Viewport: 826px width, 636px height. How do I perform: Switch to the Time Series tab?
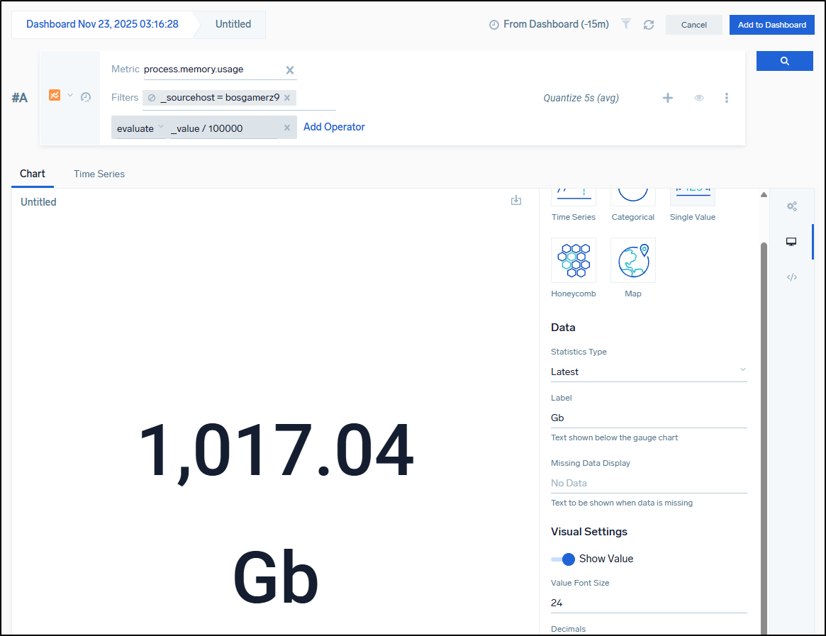[99, 174]
